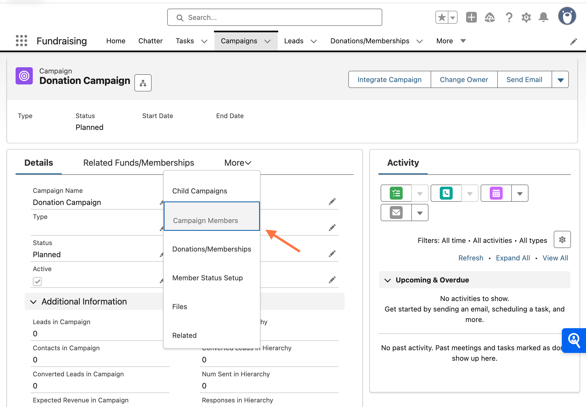Open the New Task dropdown arrow

tap(420, 193)
